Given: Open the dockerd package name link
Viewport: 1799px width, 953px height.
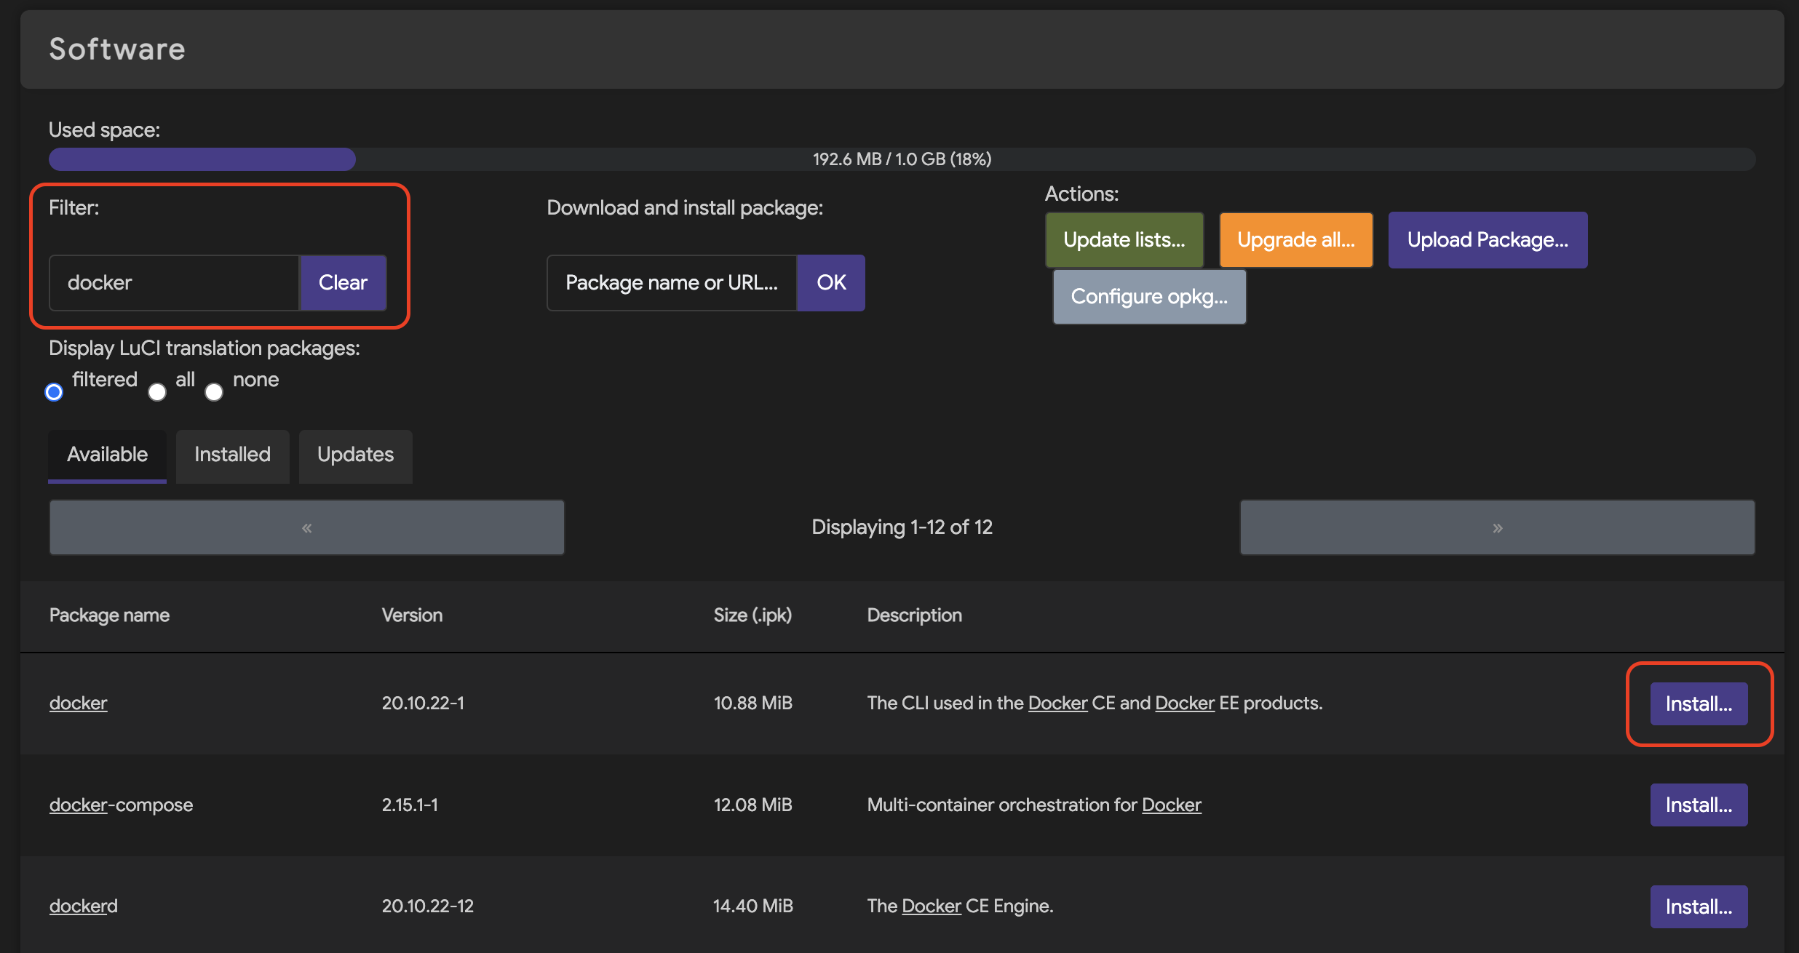Looking at the screenshot, I should (84, 906).
